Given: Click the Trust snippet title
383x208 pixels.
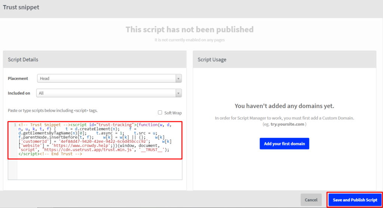Looking at the screenshot, I should point(21,7).
